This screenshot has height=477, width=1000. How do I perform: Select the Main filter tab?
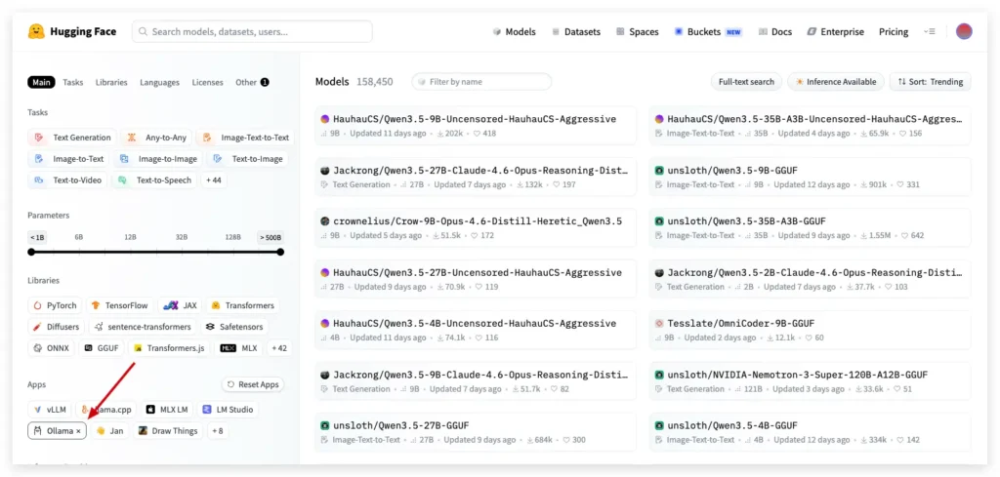click(x=41, y=82)
